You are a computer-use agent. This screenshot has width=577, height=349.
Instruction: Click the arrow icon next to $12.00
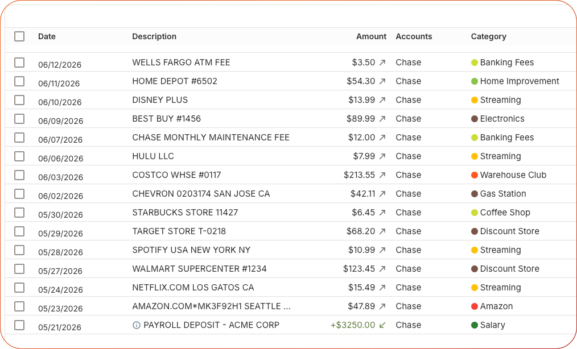point(382,138)
